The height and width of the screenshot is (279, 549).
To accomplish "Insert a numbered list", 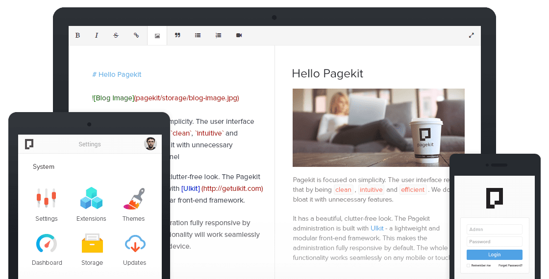I will (219, 36).
